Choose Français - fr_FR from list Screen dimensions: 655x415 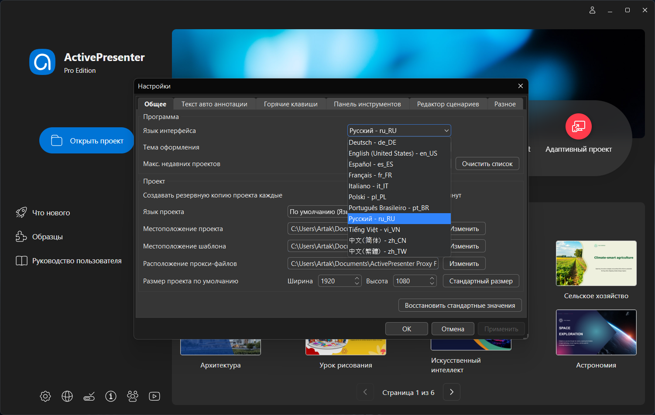pyautogui.click(x=399, y=175)
